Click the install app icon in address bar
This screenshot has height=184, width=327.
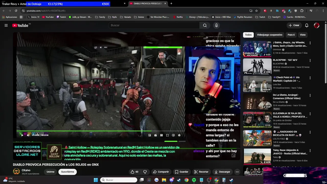(251, 11)
